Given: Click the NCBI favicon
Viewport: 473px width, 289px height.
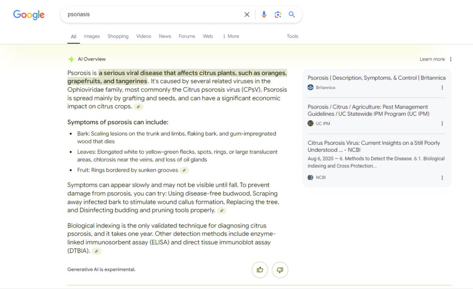Looking at the screenshot, I should click(x=311, y=178).
